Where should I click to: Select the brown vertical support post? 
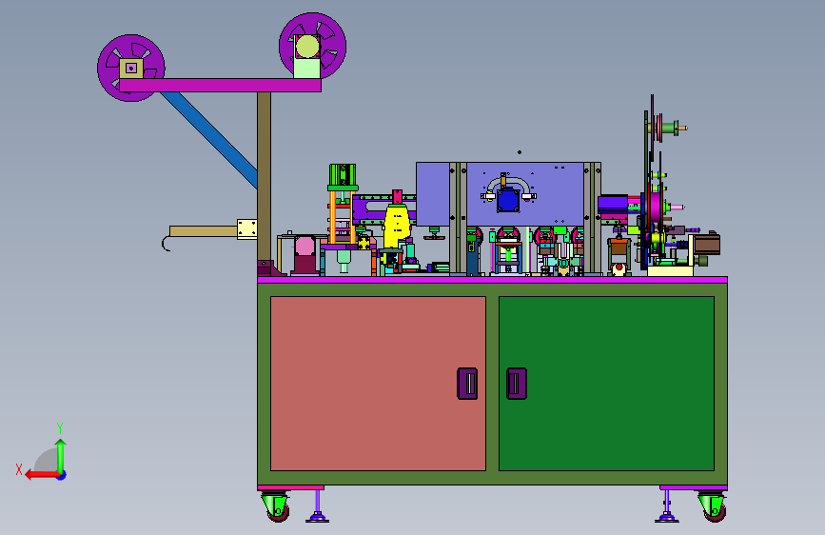[264, 179]
